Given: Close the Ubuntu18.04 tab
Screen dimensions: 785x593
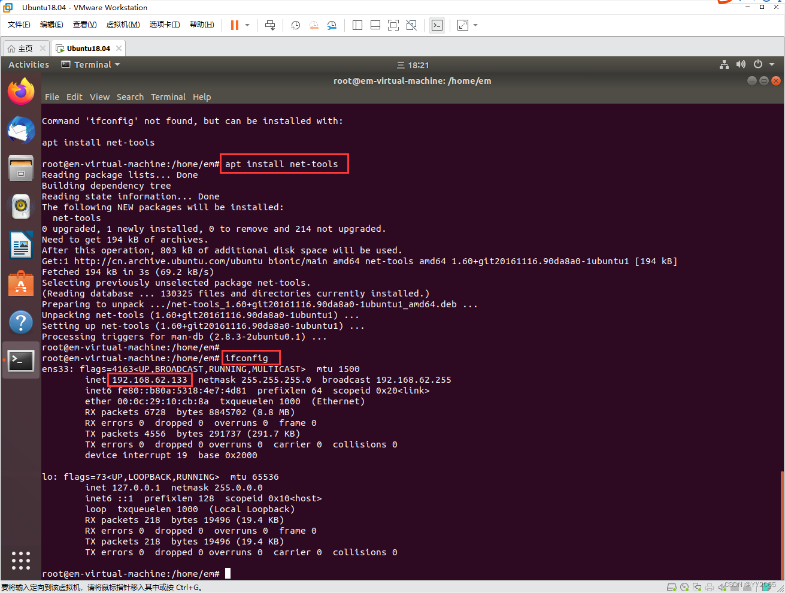Looking at the screenshot, I should [x=119, y=49].
